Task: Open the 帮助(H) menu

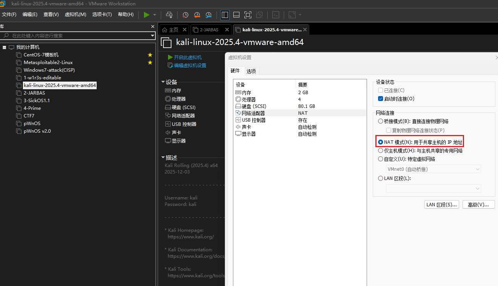Action: [126, 14]
